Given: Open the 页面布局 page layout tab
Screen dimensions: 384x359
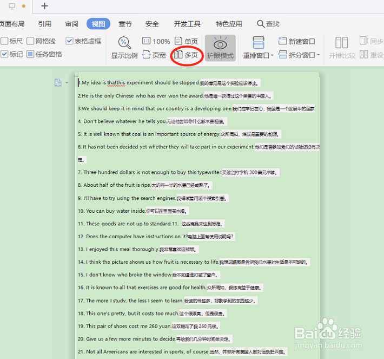Looking at the screenshot, I should point(12,24).
